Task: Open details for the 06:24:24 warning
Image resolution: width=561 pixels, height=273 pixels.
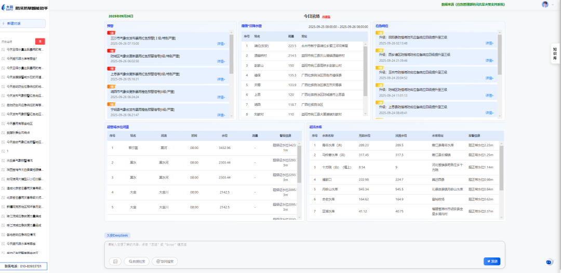Action: point(221,97)
